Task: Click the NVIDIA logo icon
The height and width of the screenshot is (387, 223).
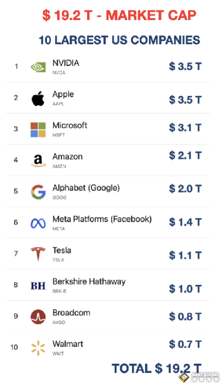Action: pyautogui.click(x=38, y=67)
